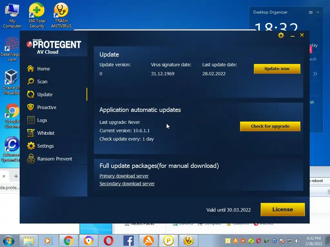Click the Check for upgrade button
This screenshot has height=247, width=330.
[x=270, y=126]
